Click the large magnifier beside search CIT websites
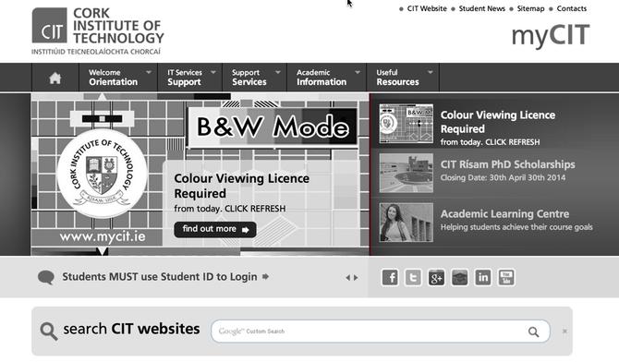 49,331
